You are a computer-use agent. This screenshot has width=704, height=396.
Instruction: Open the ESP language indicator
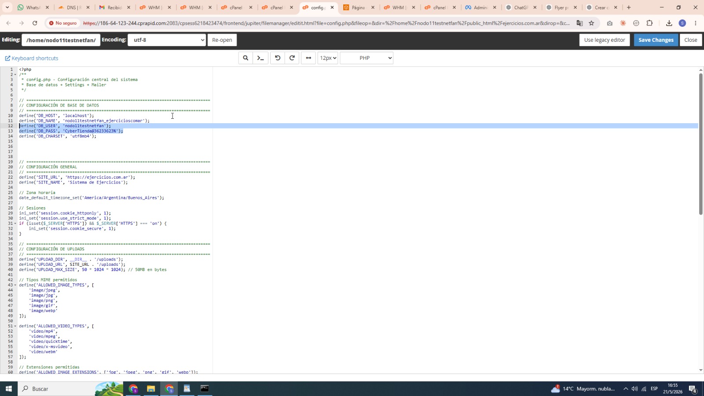click(654, 389)
